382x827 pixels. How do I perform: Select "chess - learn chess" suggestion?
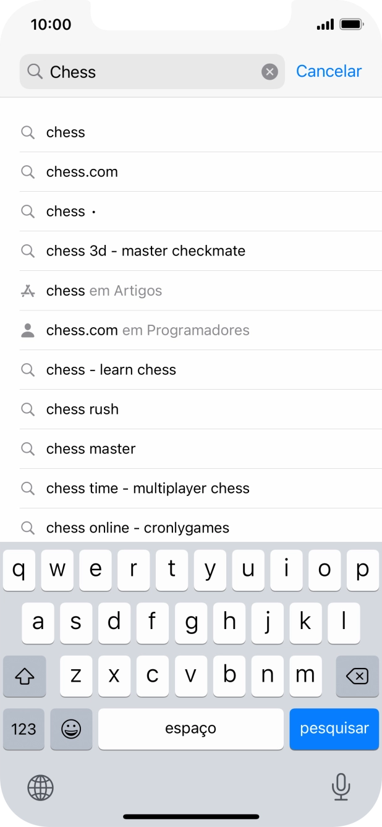point(111,370)
